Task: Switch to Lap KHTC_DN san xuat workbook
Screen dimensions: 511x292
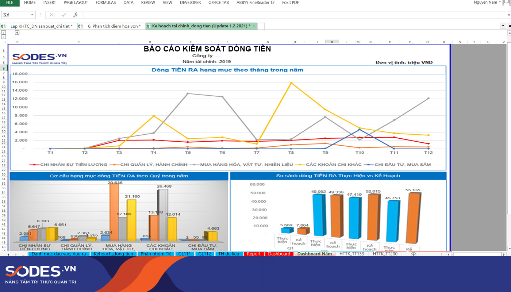Action: click(41, 26)
